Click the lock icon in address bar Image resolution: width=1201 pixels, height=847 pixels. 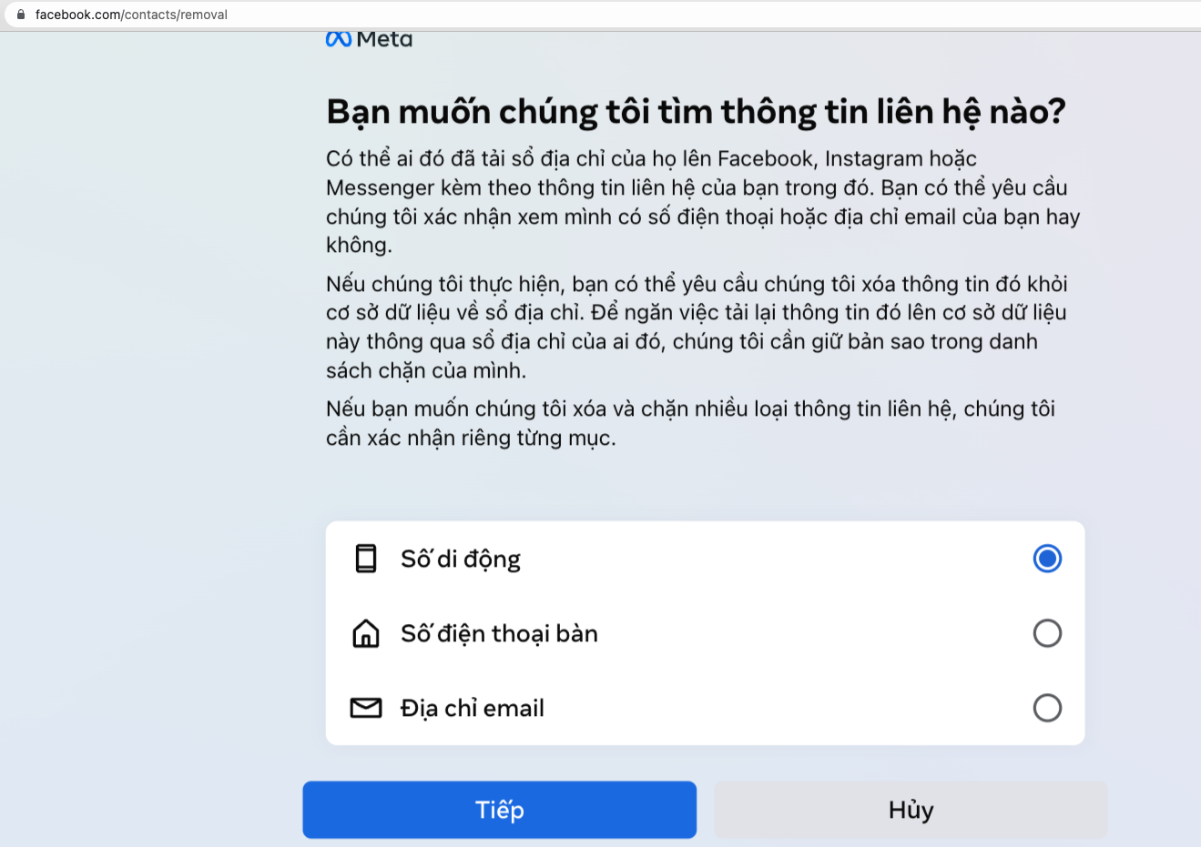point(21,15)
